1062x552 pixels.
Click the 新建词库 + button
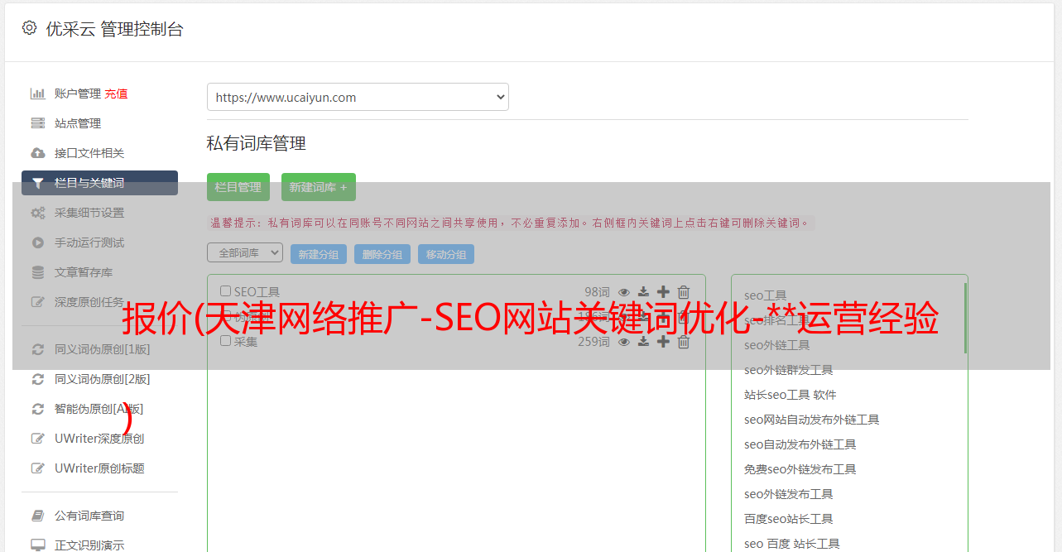click(318, 187)
